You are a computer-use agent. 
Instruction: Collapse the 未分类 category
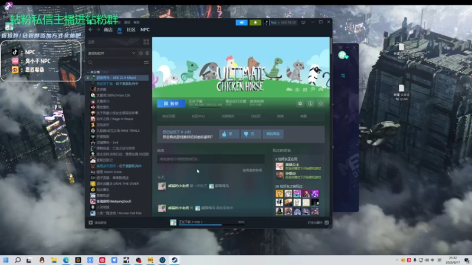tap(88, 72)
